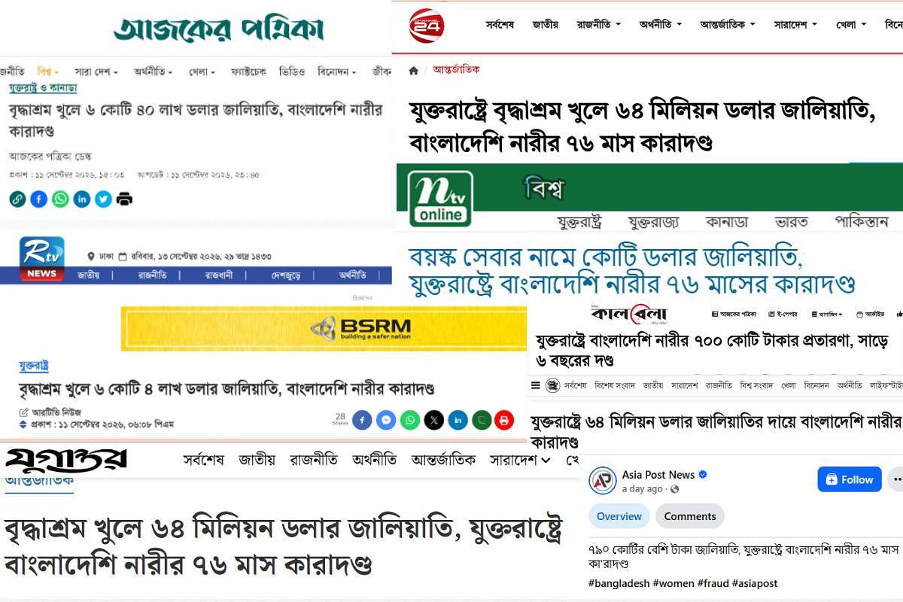Click Jugantor headline বৃদ্ধাশ্রম খুলে ৬৪ মিলিয়ন
The width and height of the screenshot is (903, 602).
tap(283, 545)
